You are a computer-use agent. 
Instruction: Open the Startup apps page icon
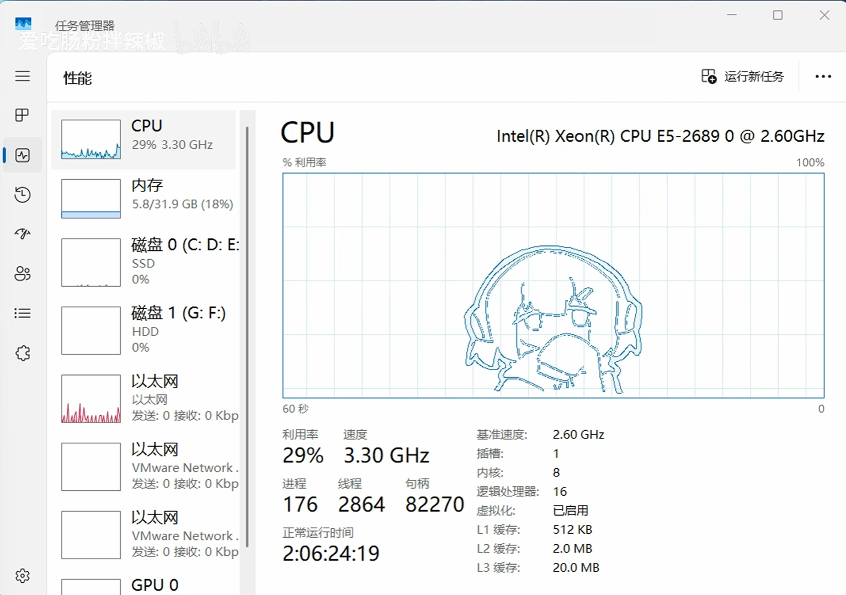[23, 234]
